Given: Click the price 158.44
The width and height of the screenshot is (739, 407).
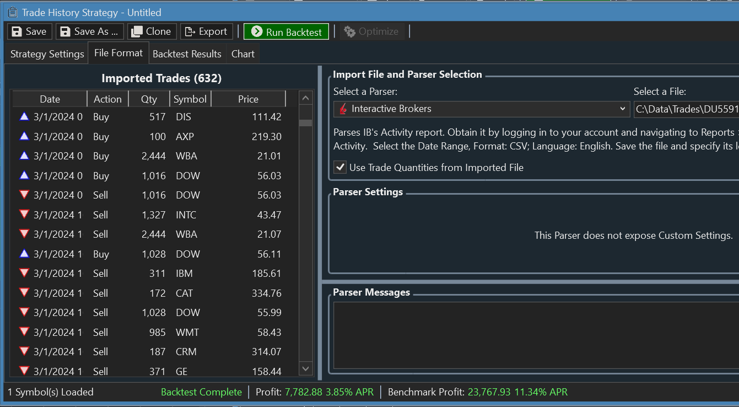Looking at the screenshot, I should point(267,372).
